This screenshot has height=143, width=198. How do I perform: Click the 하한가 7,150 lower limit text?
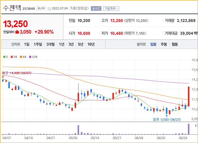point(135,33)
